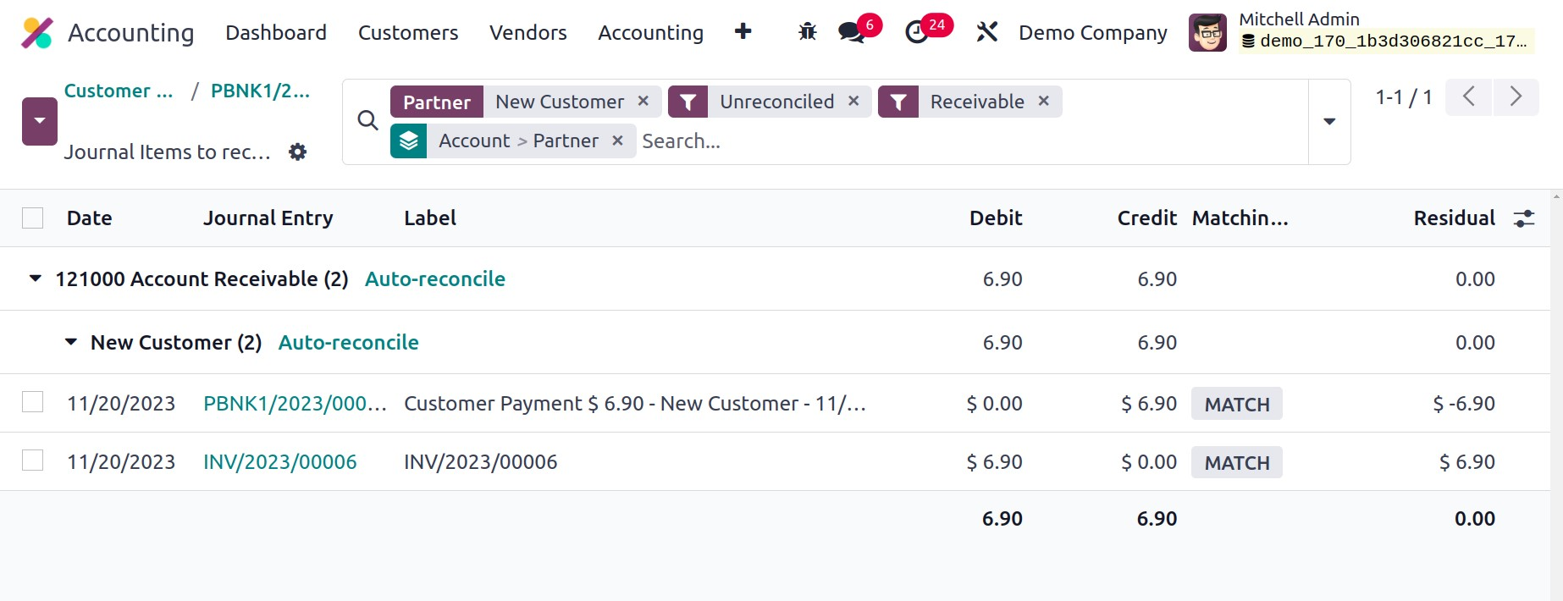1563x601 pixels.
Task: Open the debug bug icon menu
Action: (x=807, y=32)
